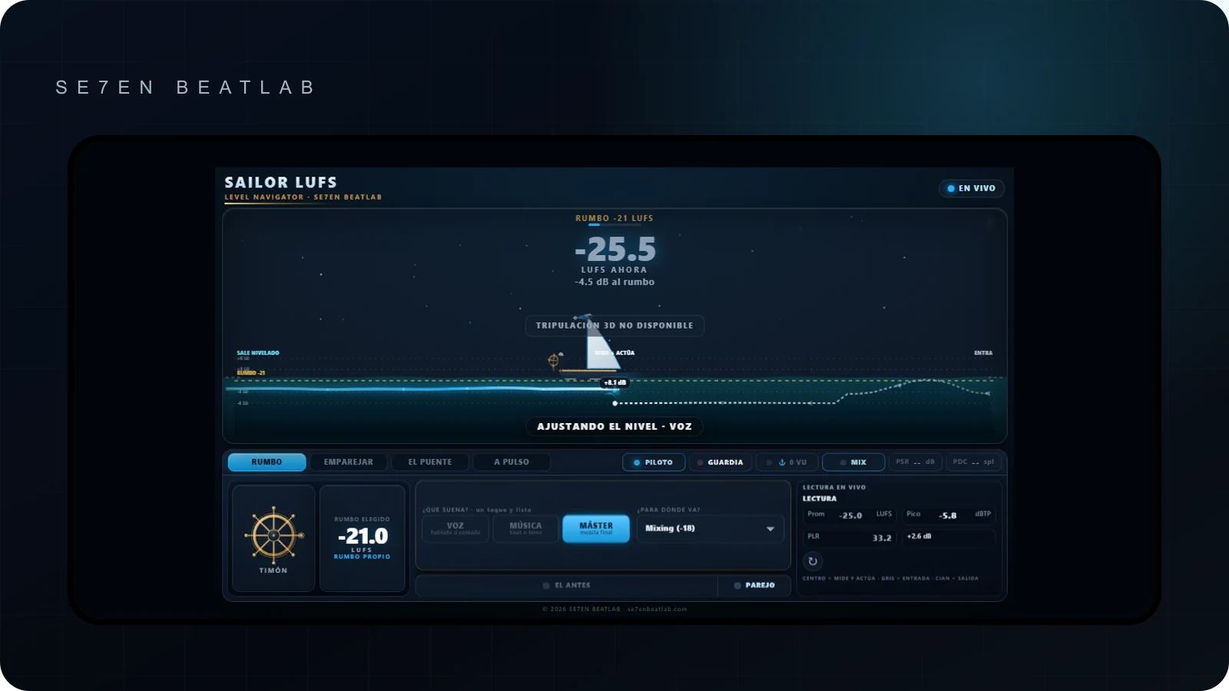Screen dimensions: 1229x691
Task: Click the SALE NIVELADO label
Action: tap(258, 353)
